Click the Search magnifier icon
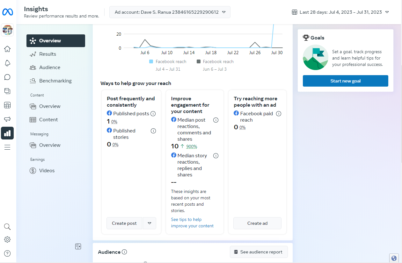The width and height of the screenshot is (402, 263). [7, 227]
